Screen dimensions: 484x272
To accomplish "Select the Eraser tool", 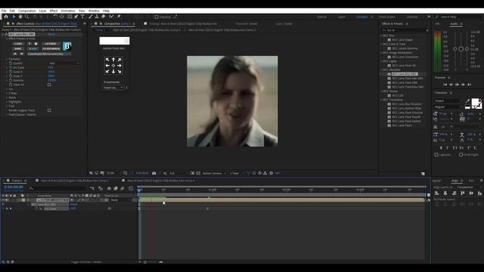I will click(104, 17).
